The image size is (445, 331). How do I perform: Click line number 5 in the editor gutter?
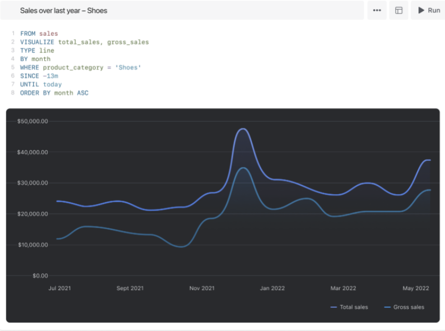pos(12,67)
